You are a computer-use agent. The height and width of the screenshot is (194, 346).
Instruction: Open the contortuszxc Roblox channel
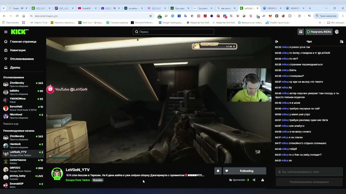(x=23, y=161)
